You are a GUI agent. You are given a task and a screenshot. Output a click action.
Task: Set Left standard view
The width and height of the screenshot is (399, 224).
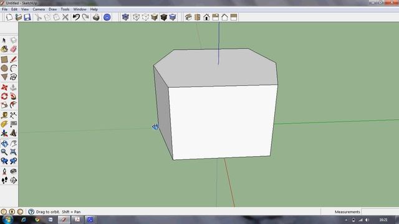234,17
